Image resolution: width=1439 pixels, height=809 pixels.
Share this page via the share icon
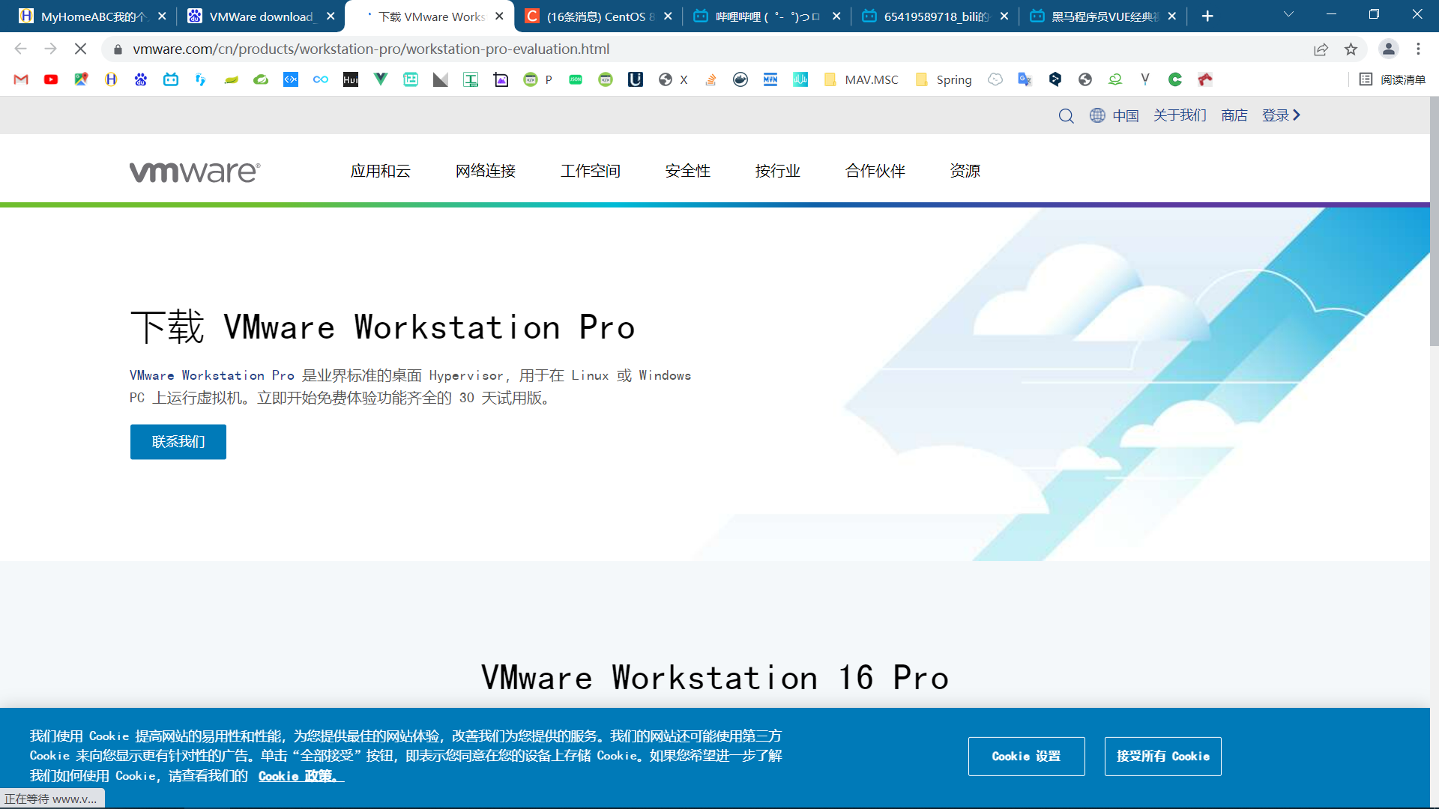[1321, 49]
